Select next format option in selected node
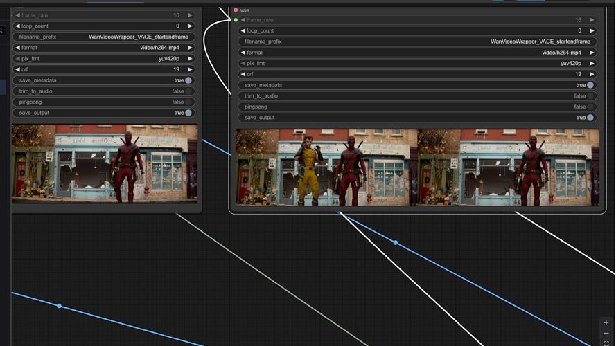Image resolution: width=616 pixels, height=346 pixels. 592,52
